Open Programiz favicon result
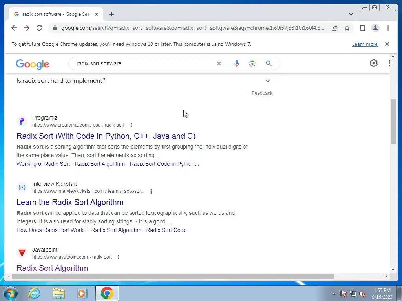The width and height of the screenshot is (402, 301). click(x=22, y=121)
